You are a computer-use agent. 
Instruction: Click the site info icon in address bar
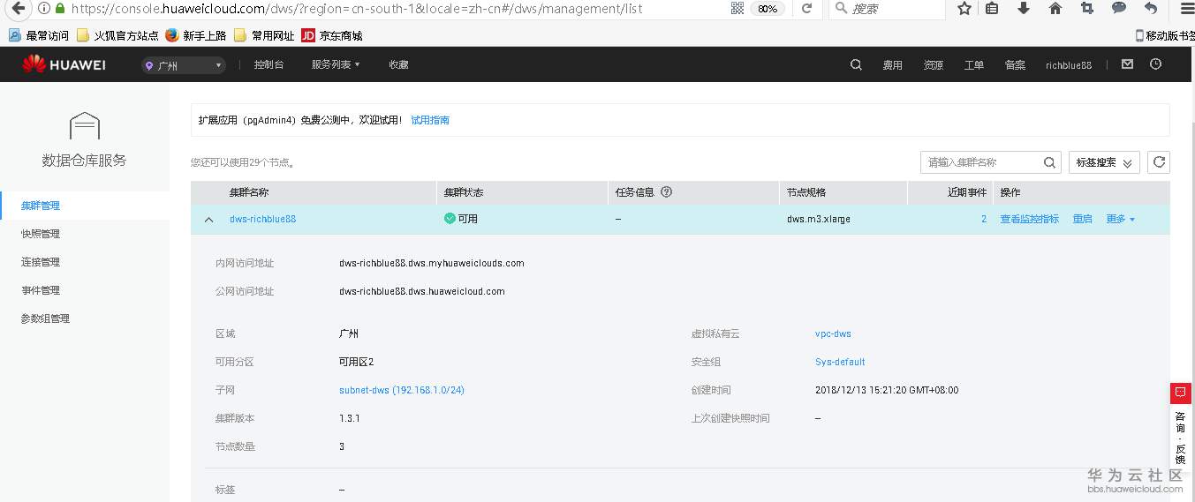click(x=44, y=9)
